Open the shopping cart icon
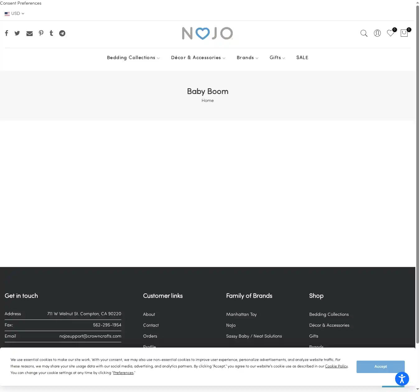Viewport: 420px width, 392px height. tap(404, 33)
